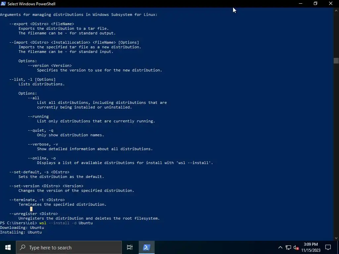
Task: Click the vertical scrollbar thumb
Action: click(x=336, y=61)
